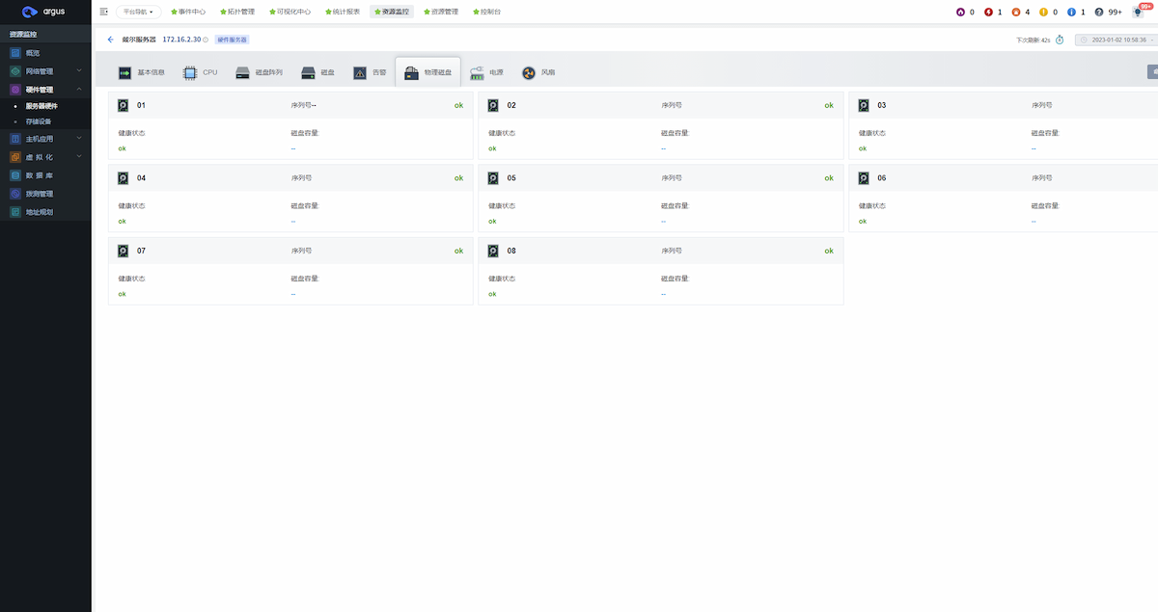Click the purple critical alarm counter icon
Screen dimensions: 1158x612
[960, 12]
